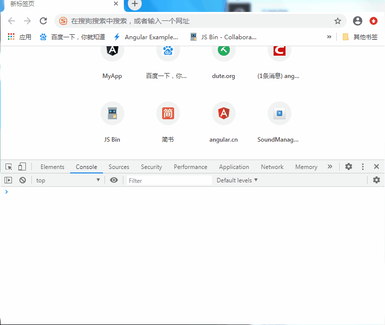Screen dimensions: 385x325
Task: Open the angular.cn shortcut tile
Action: pyautogui.click(x=224, y=122)
